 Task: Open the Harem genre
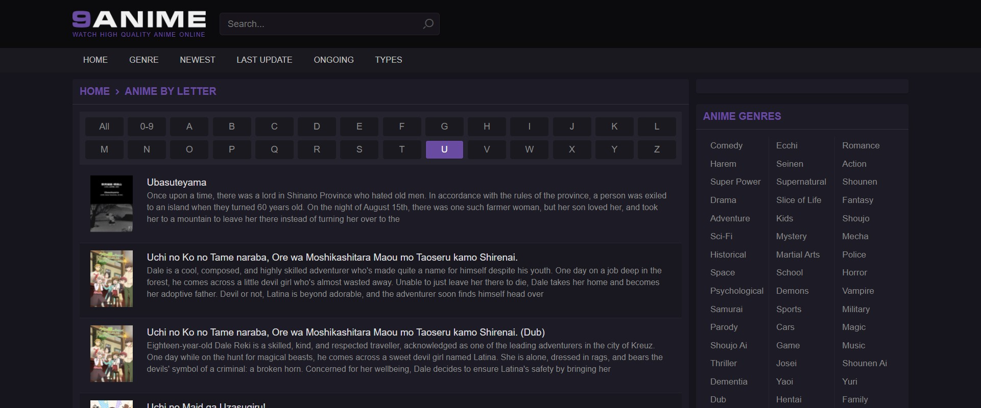coord(723,164)
